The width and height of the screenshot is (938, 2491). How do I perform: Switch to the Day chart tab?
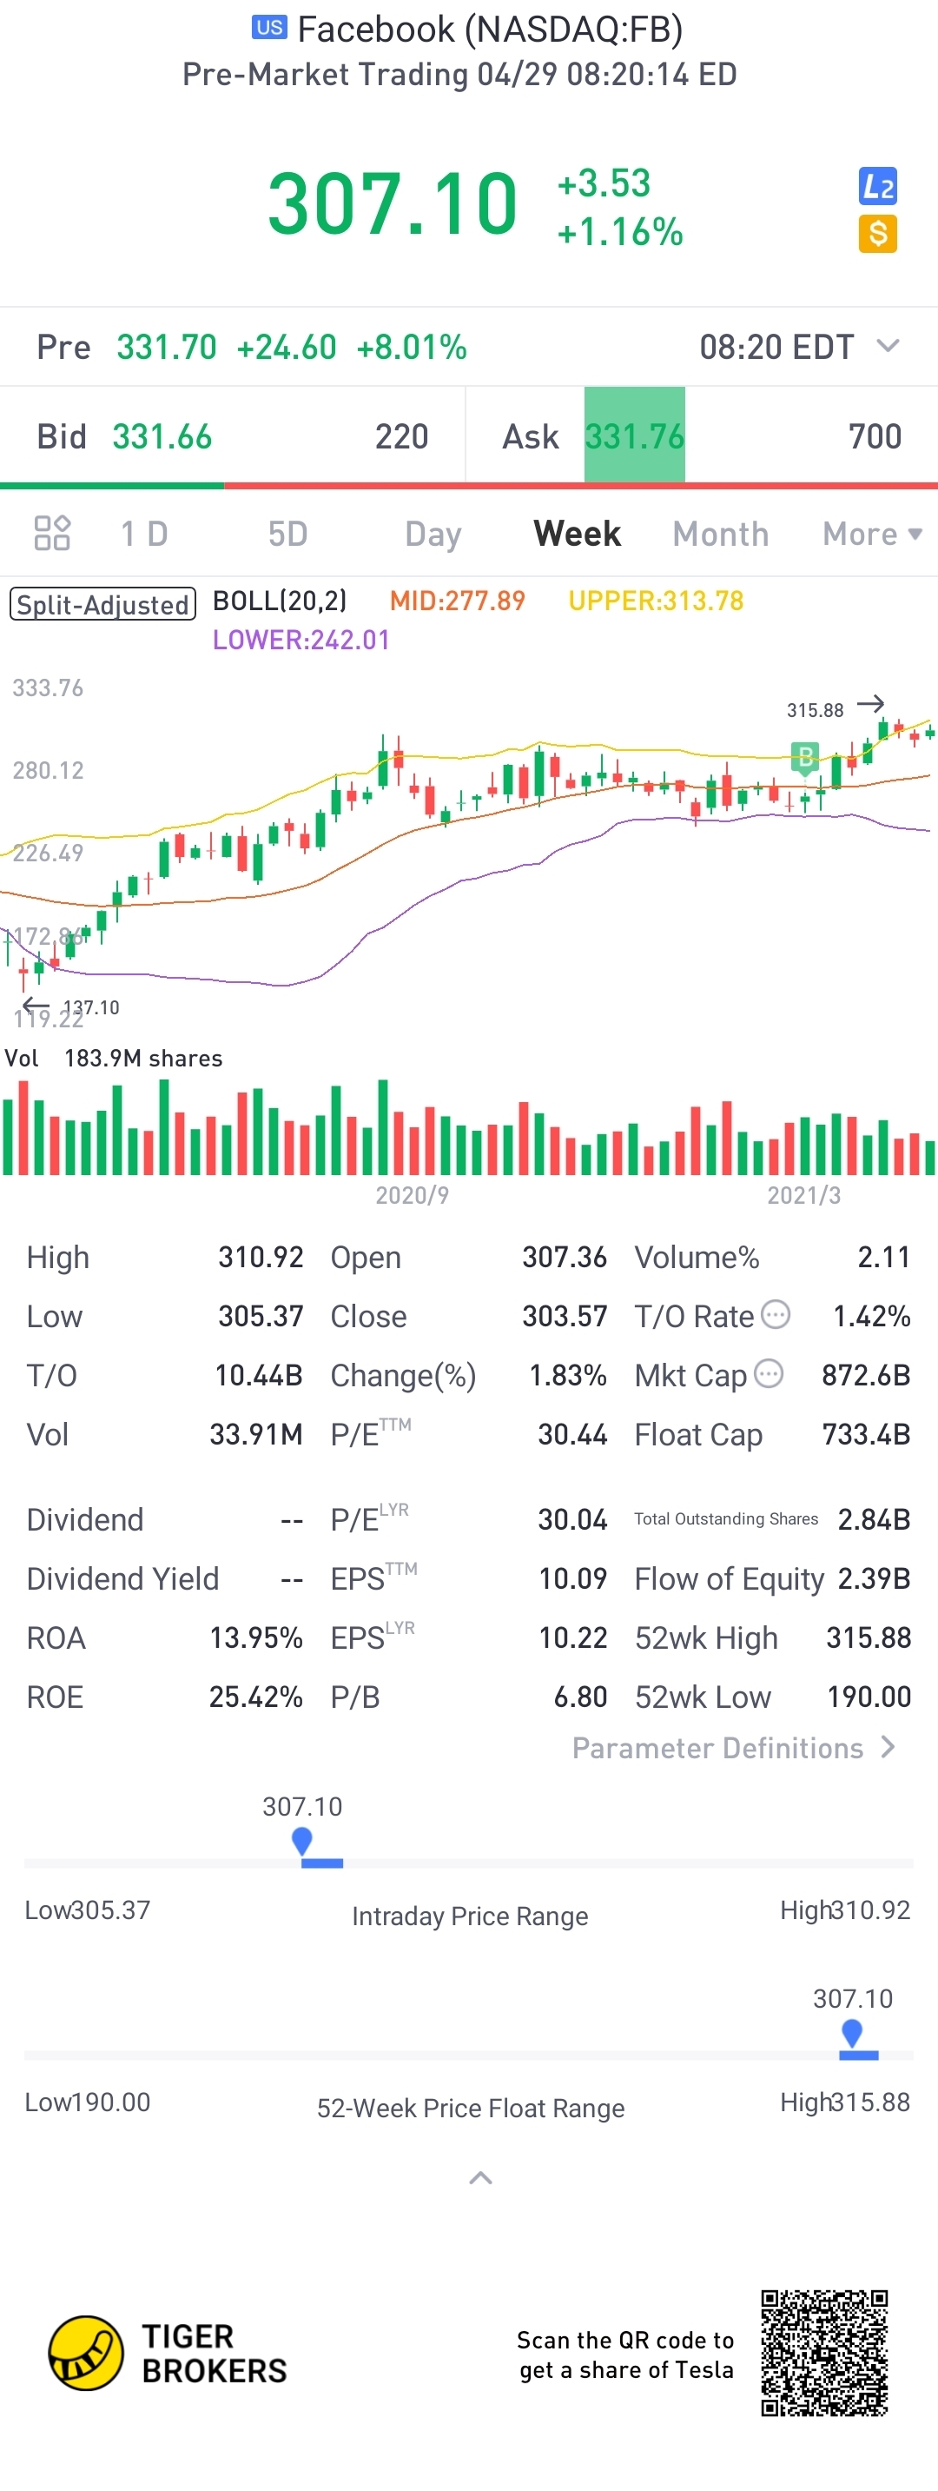click(433, 534)
